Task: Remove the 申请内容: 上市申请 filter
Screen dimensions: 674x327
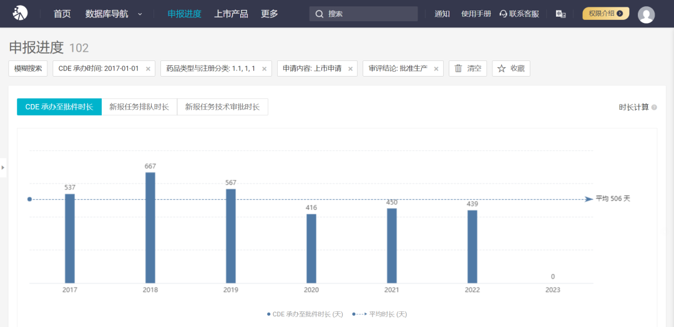Action: click(350, 69)
